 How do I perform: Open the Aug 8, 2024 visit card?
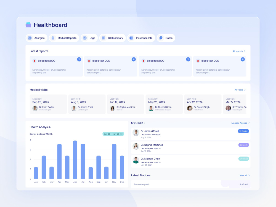tap(87, 104)
